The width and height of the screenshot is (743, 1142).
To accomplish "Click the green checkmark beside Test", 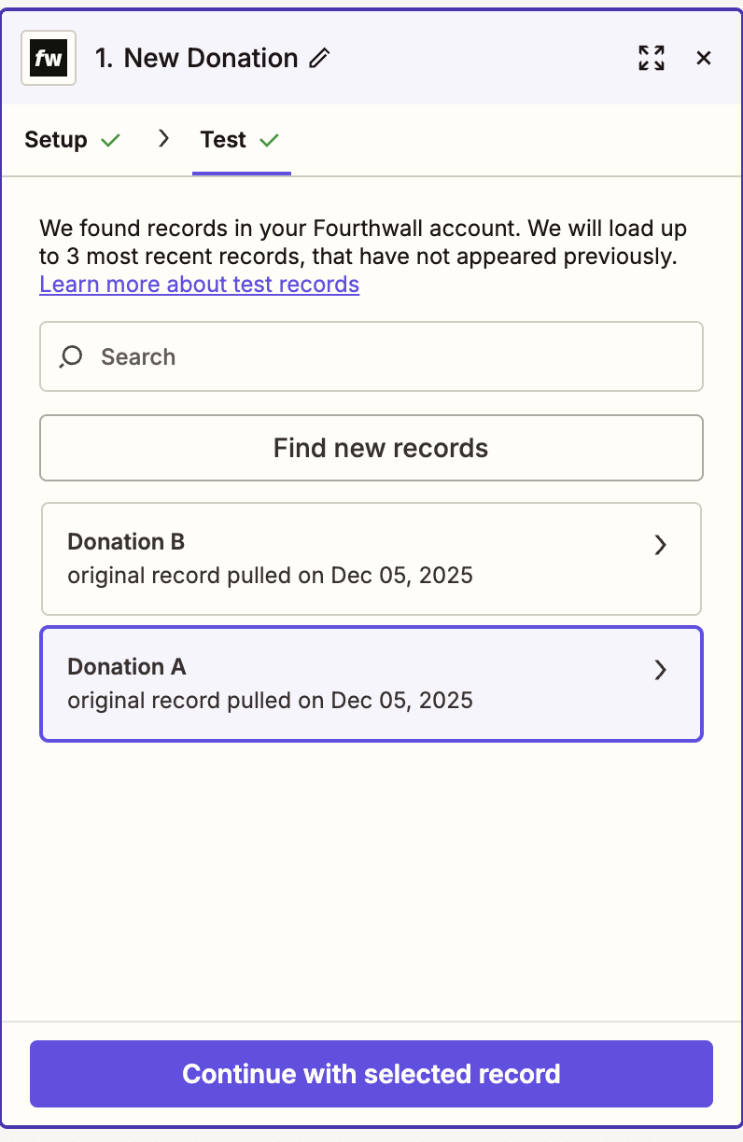I will coord(270,141).
